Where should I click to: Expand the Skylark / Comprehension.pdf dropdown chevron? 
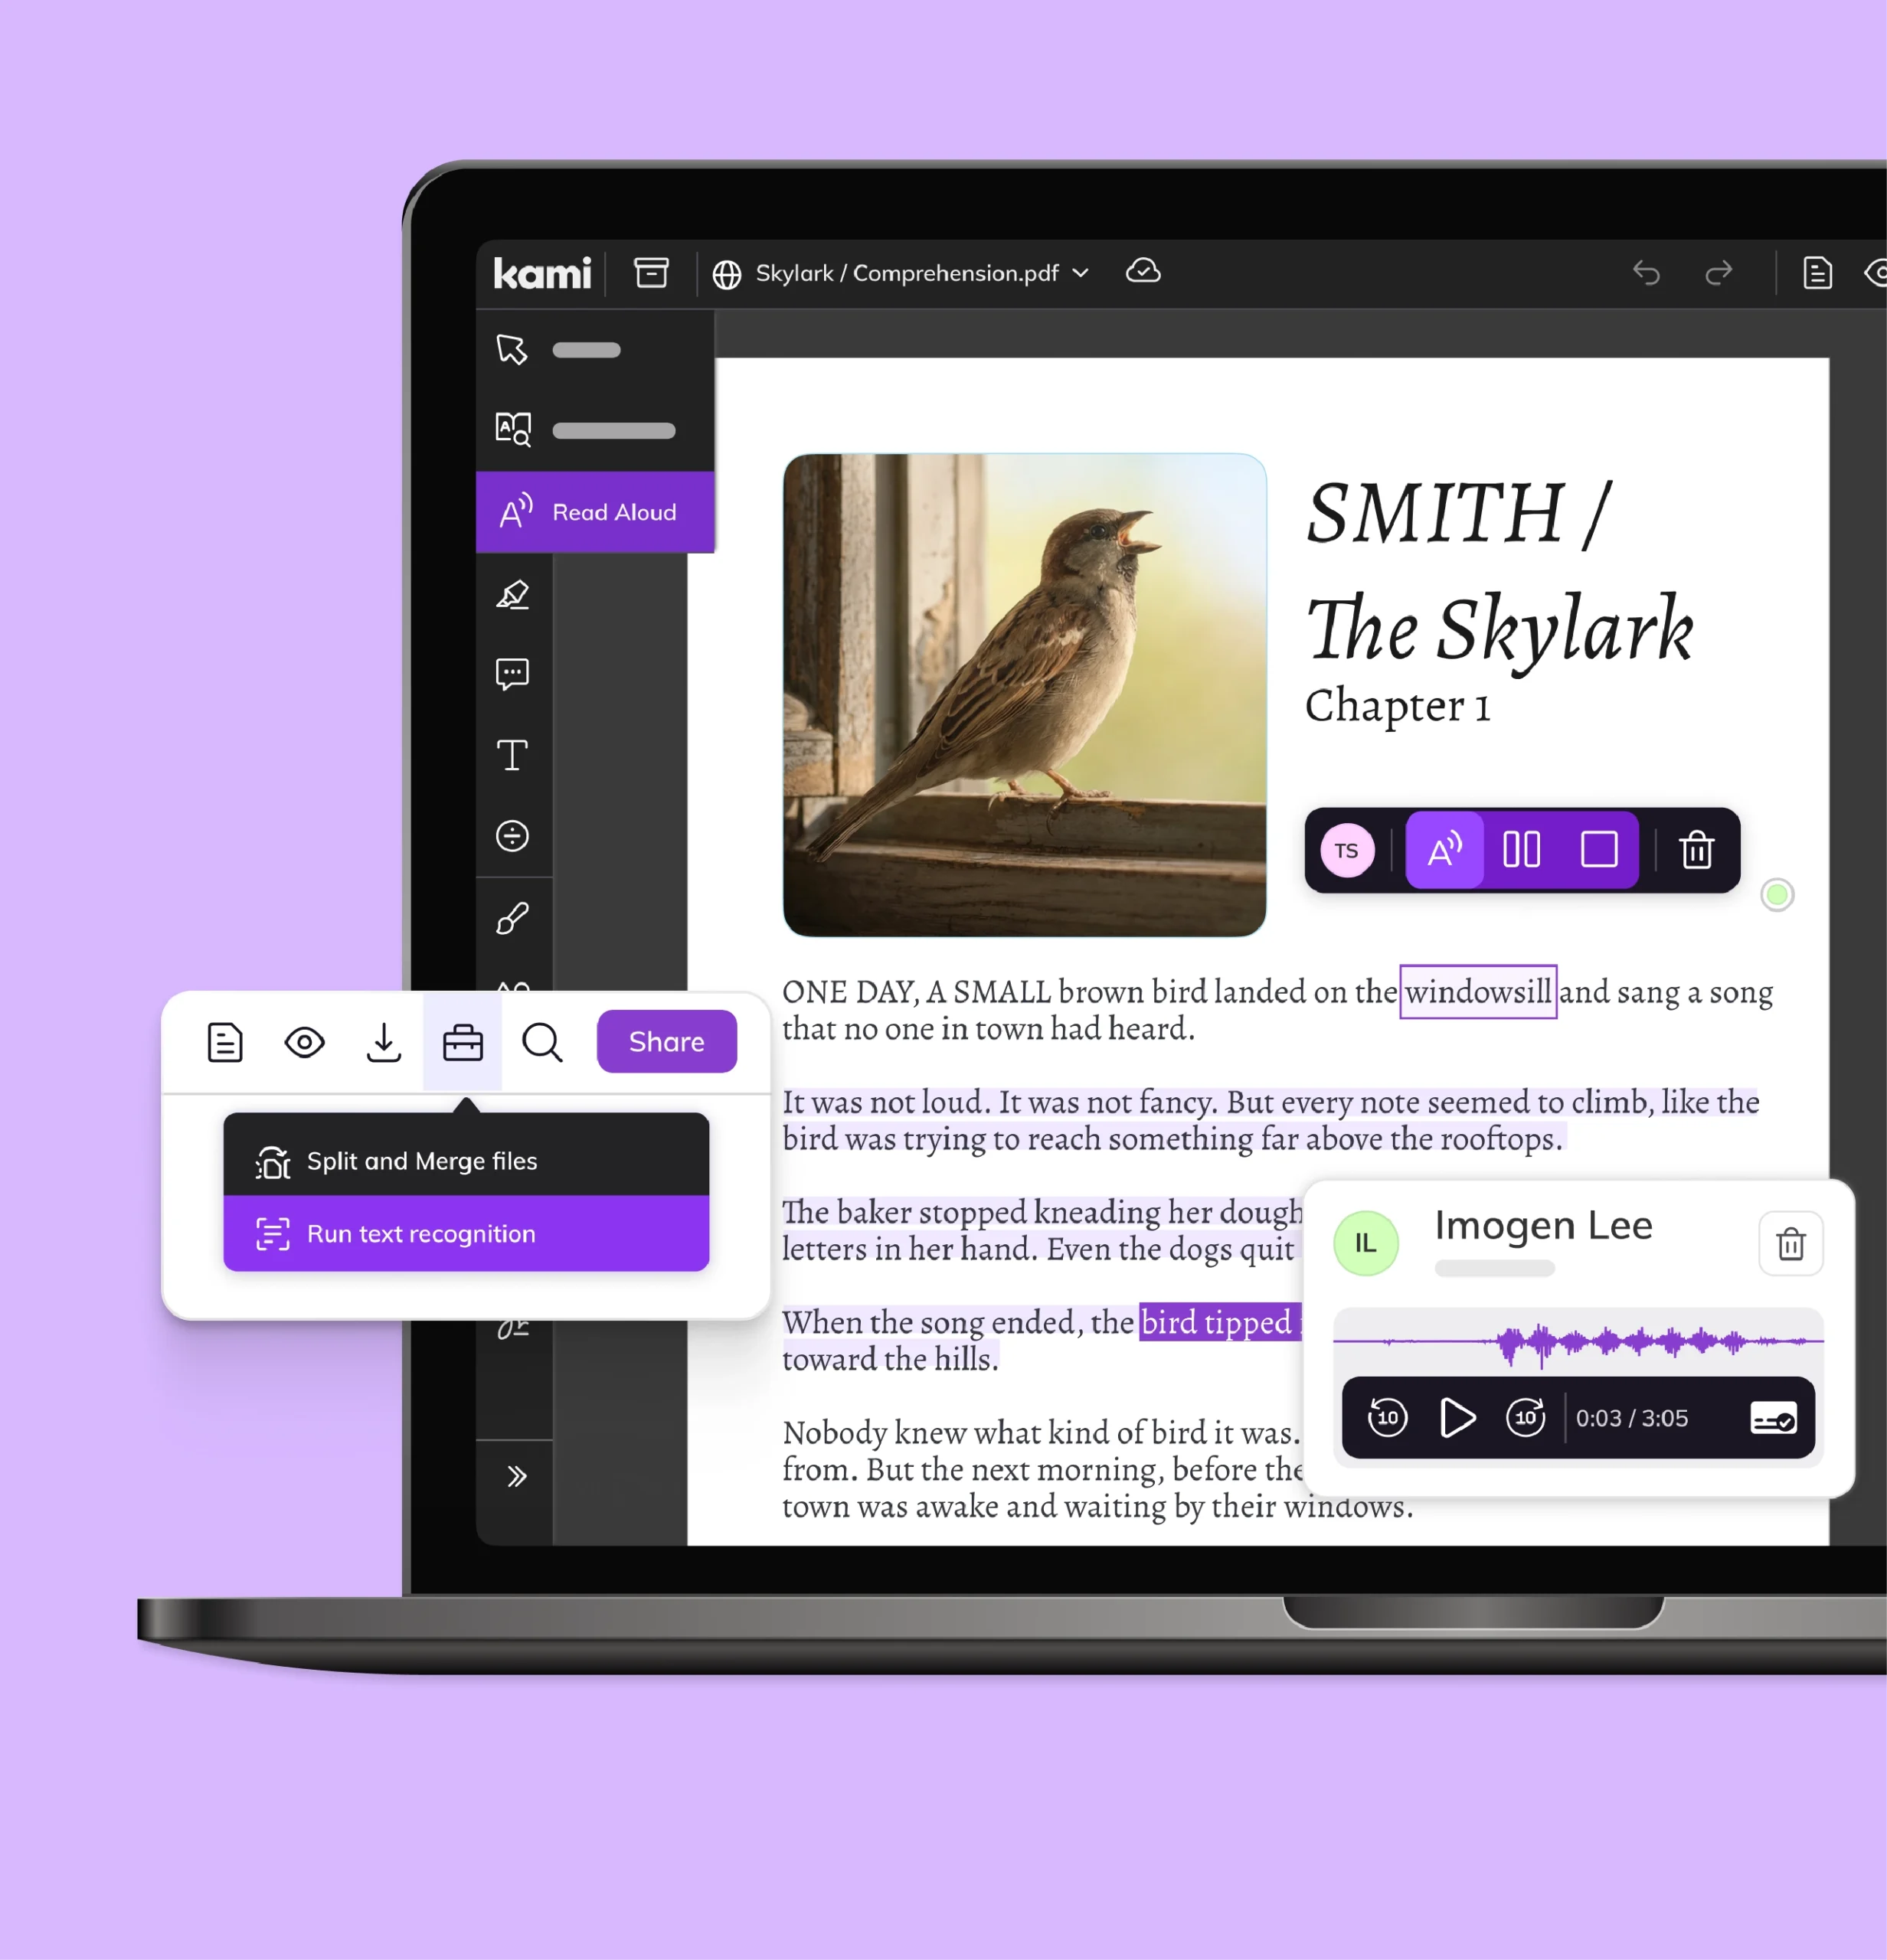tap(1080, 273)
